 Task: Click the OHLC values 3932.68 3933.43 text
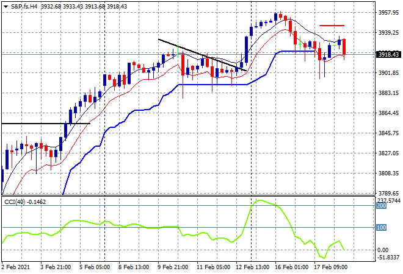click(62, 7)
